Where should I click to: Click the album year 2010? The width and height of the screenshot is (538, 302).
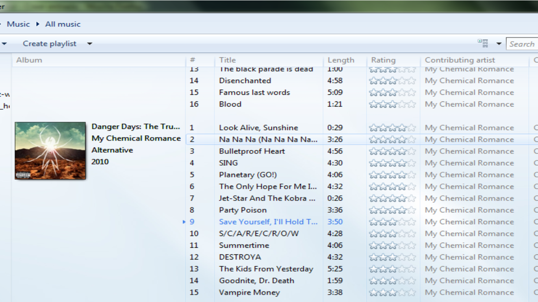(x=100, y=162)
